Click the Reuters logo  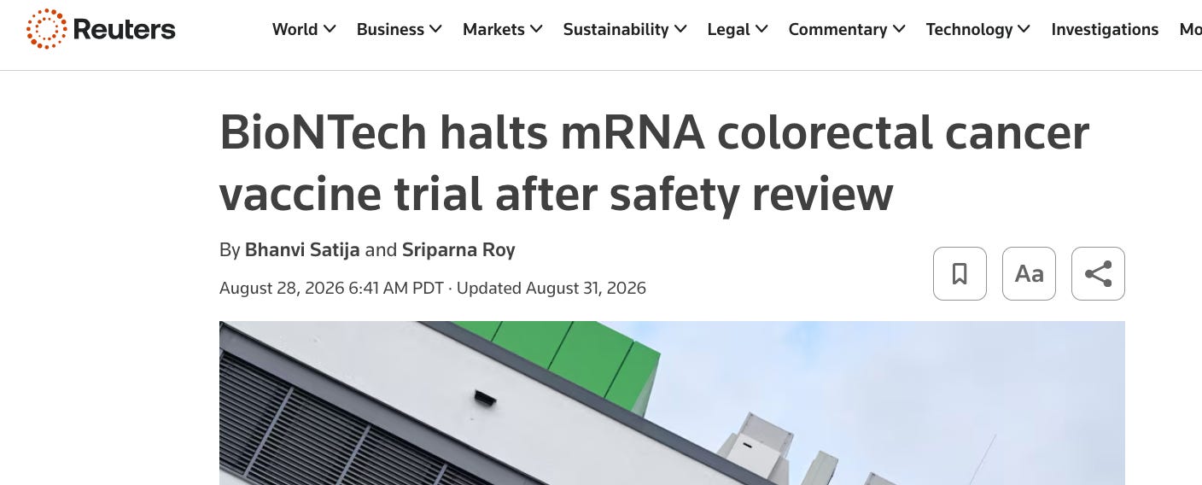coord(101,29)
